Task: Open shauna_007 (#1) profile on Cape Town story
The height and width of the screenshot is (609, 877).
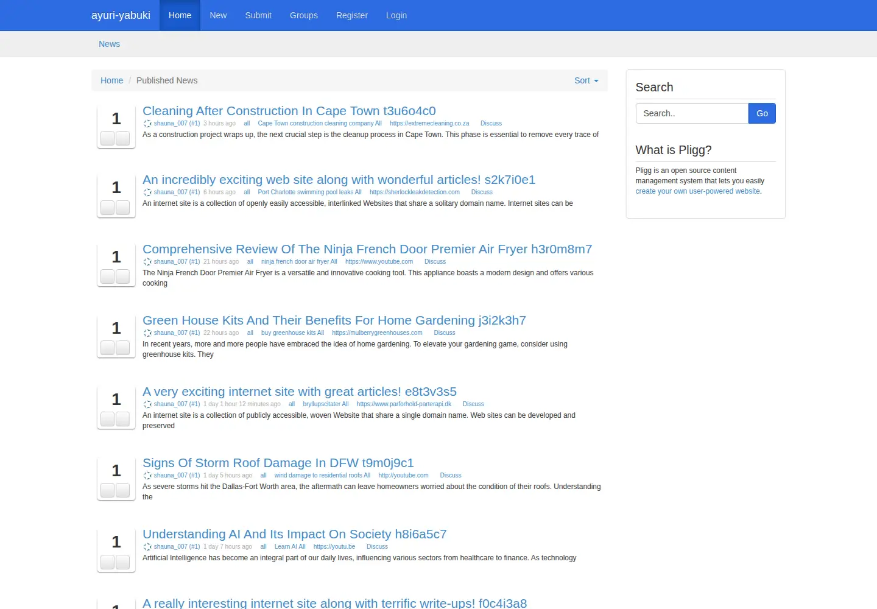Action: point(177,124)
